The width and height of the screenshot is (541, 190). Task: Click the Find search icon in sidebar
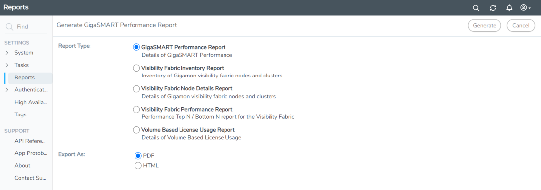10,27
